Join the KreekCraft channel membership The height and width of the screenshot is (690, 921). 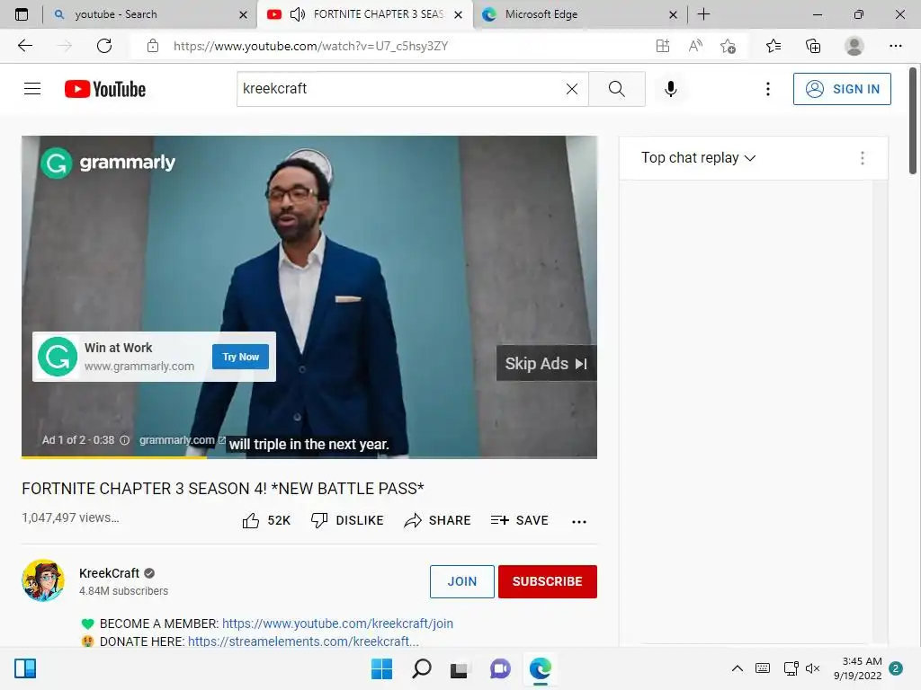[462, 581]
